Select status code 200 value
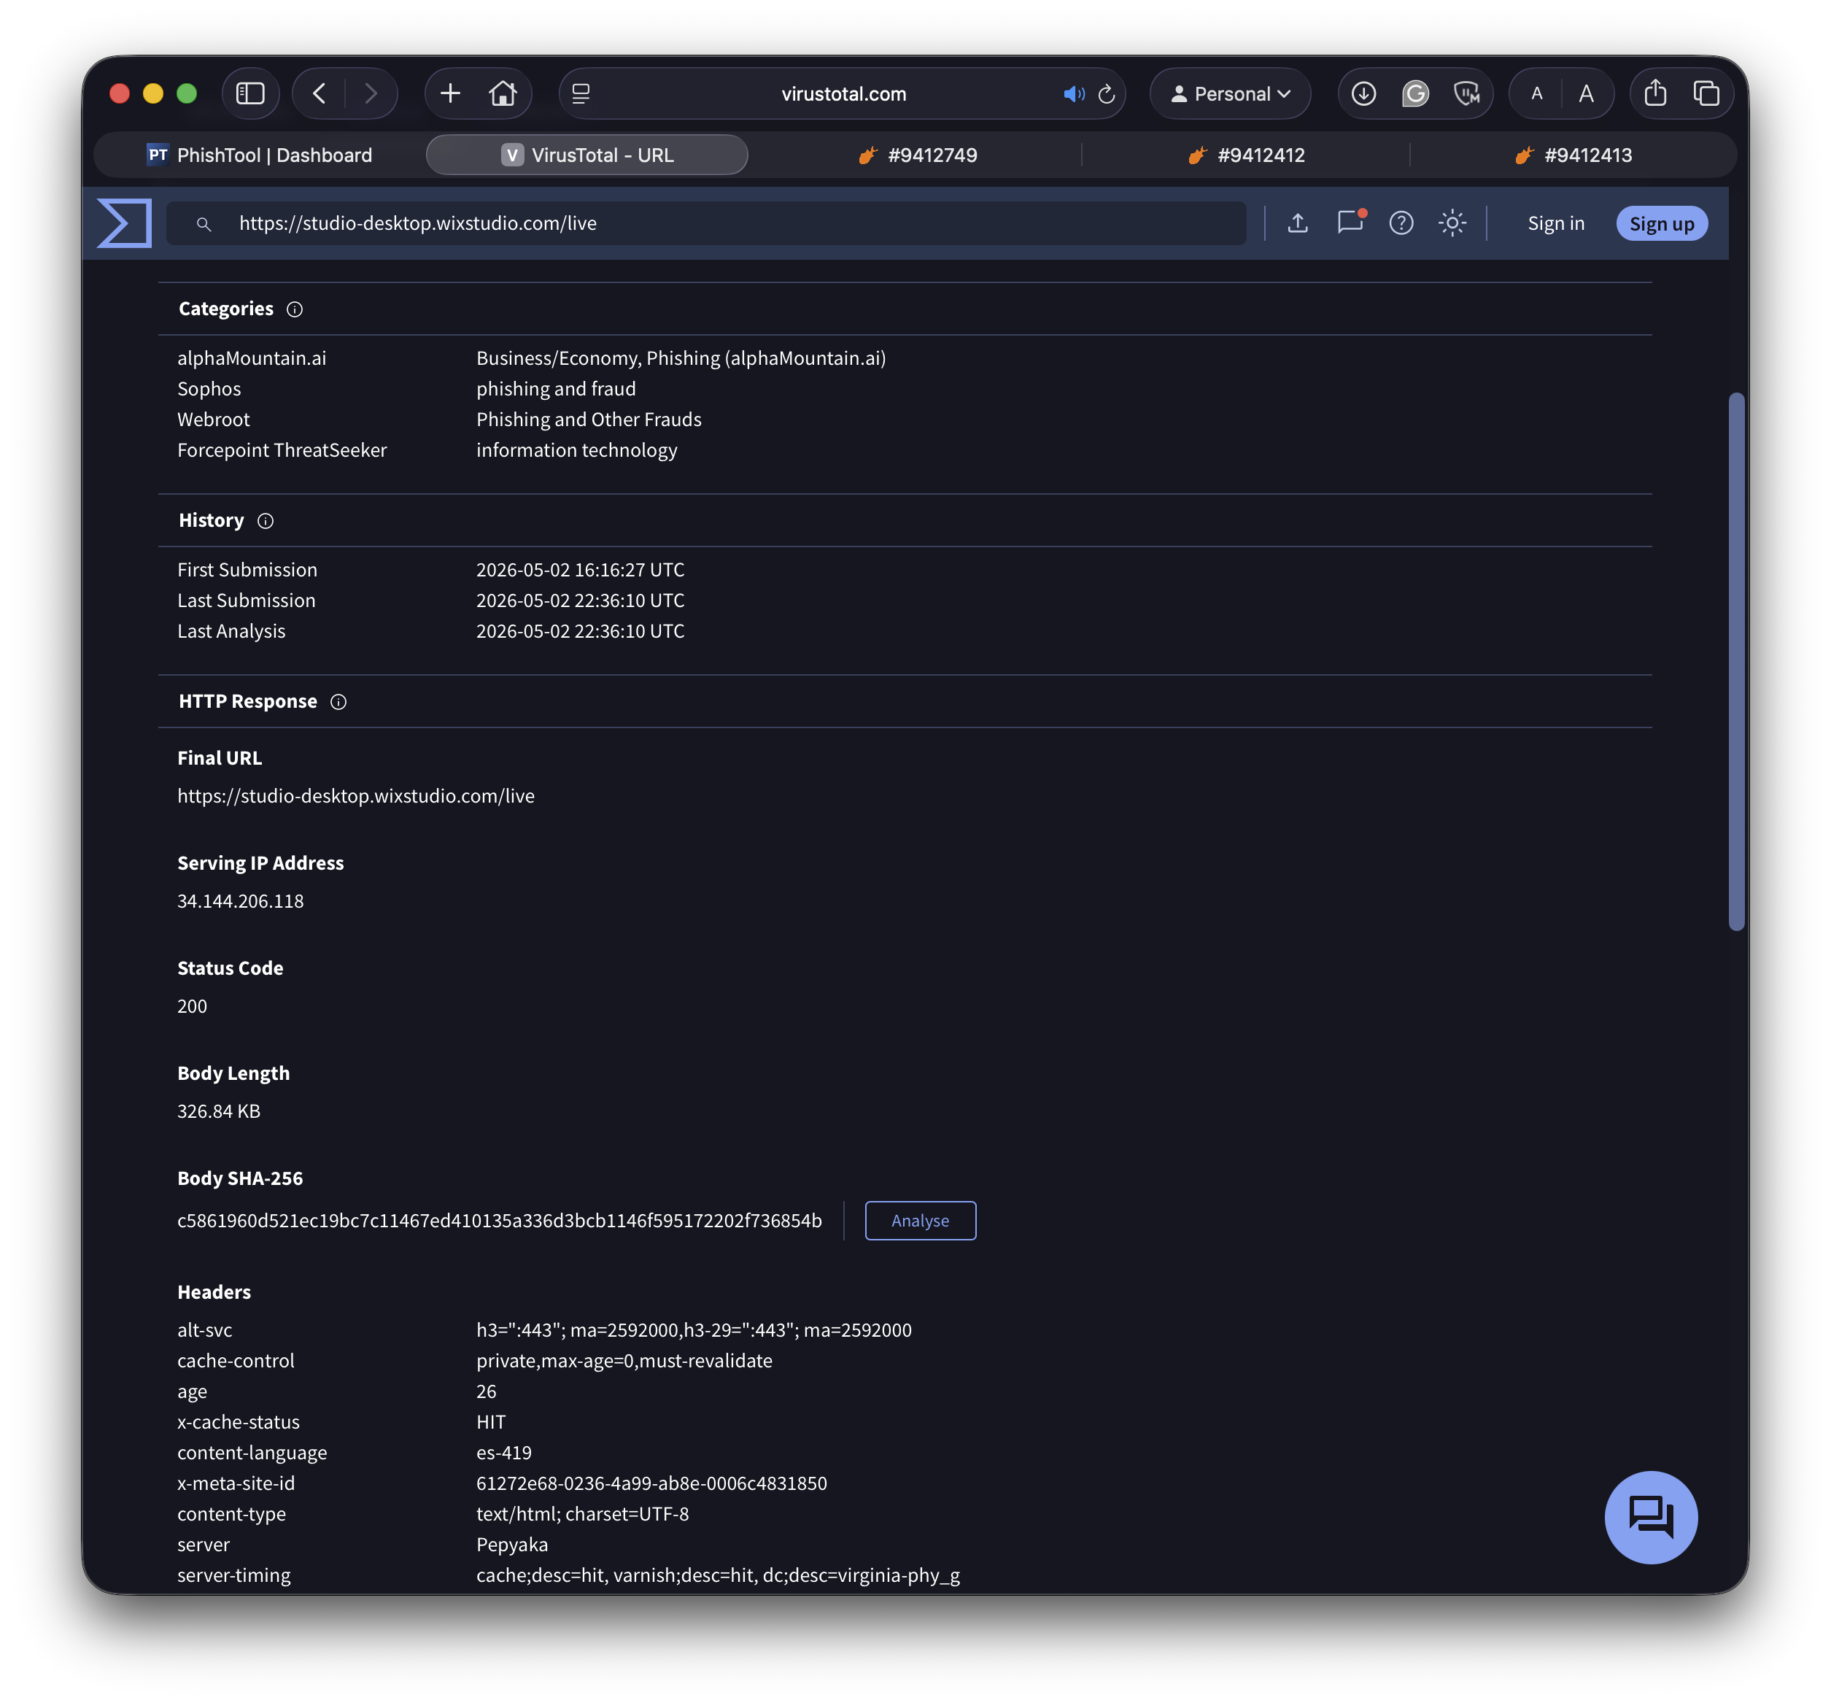The height and width of the screenshot is (1703, 1831). click(x=192, y=1005)
